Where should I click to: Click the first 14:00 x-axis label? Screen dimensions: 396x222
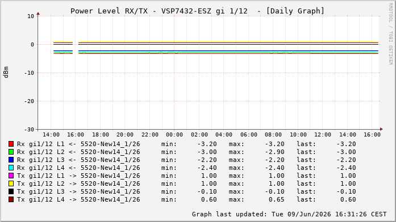pos(51,135)
